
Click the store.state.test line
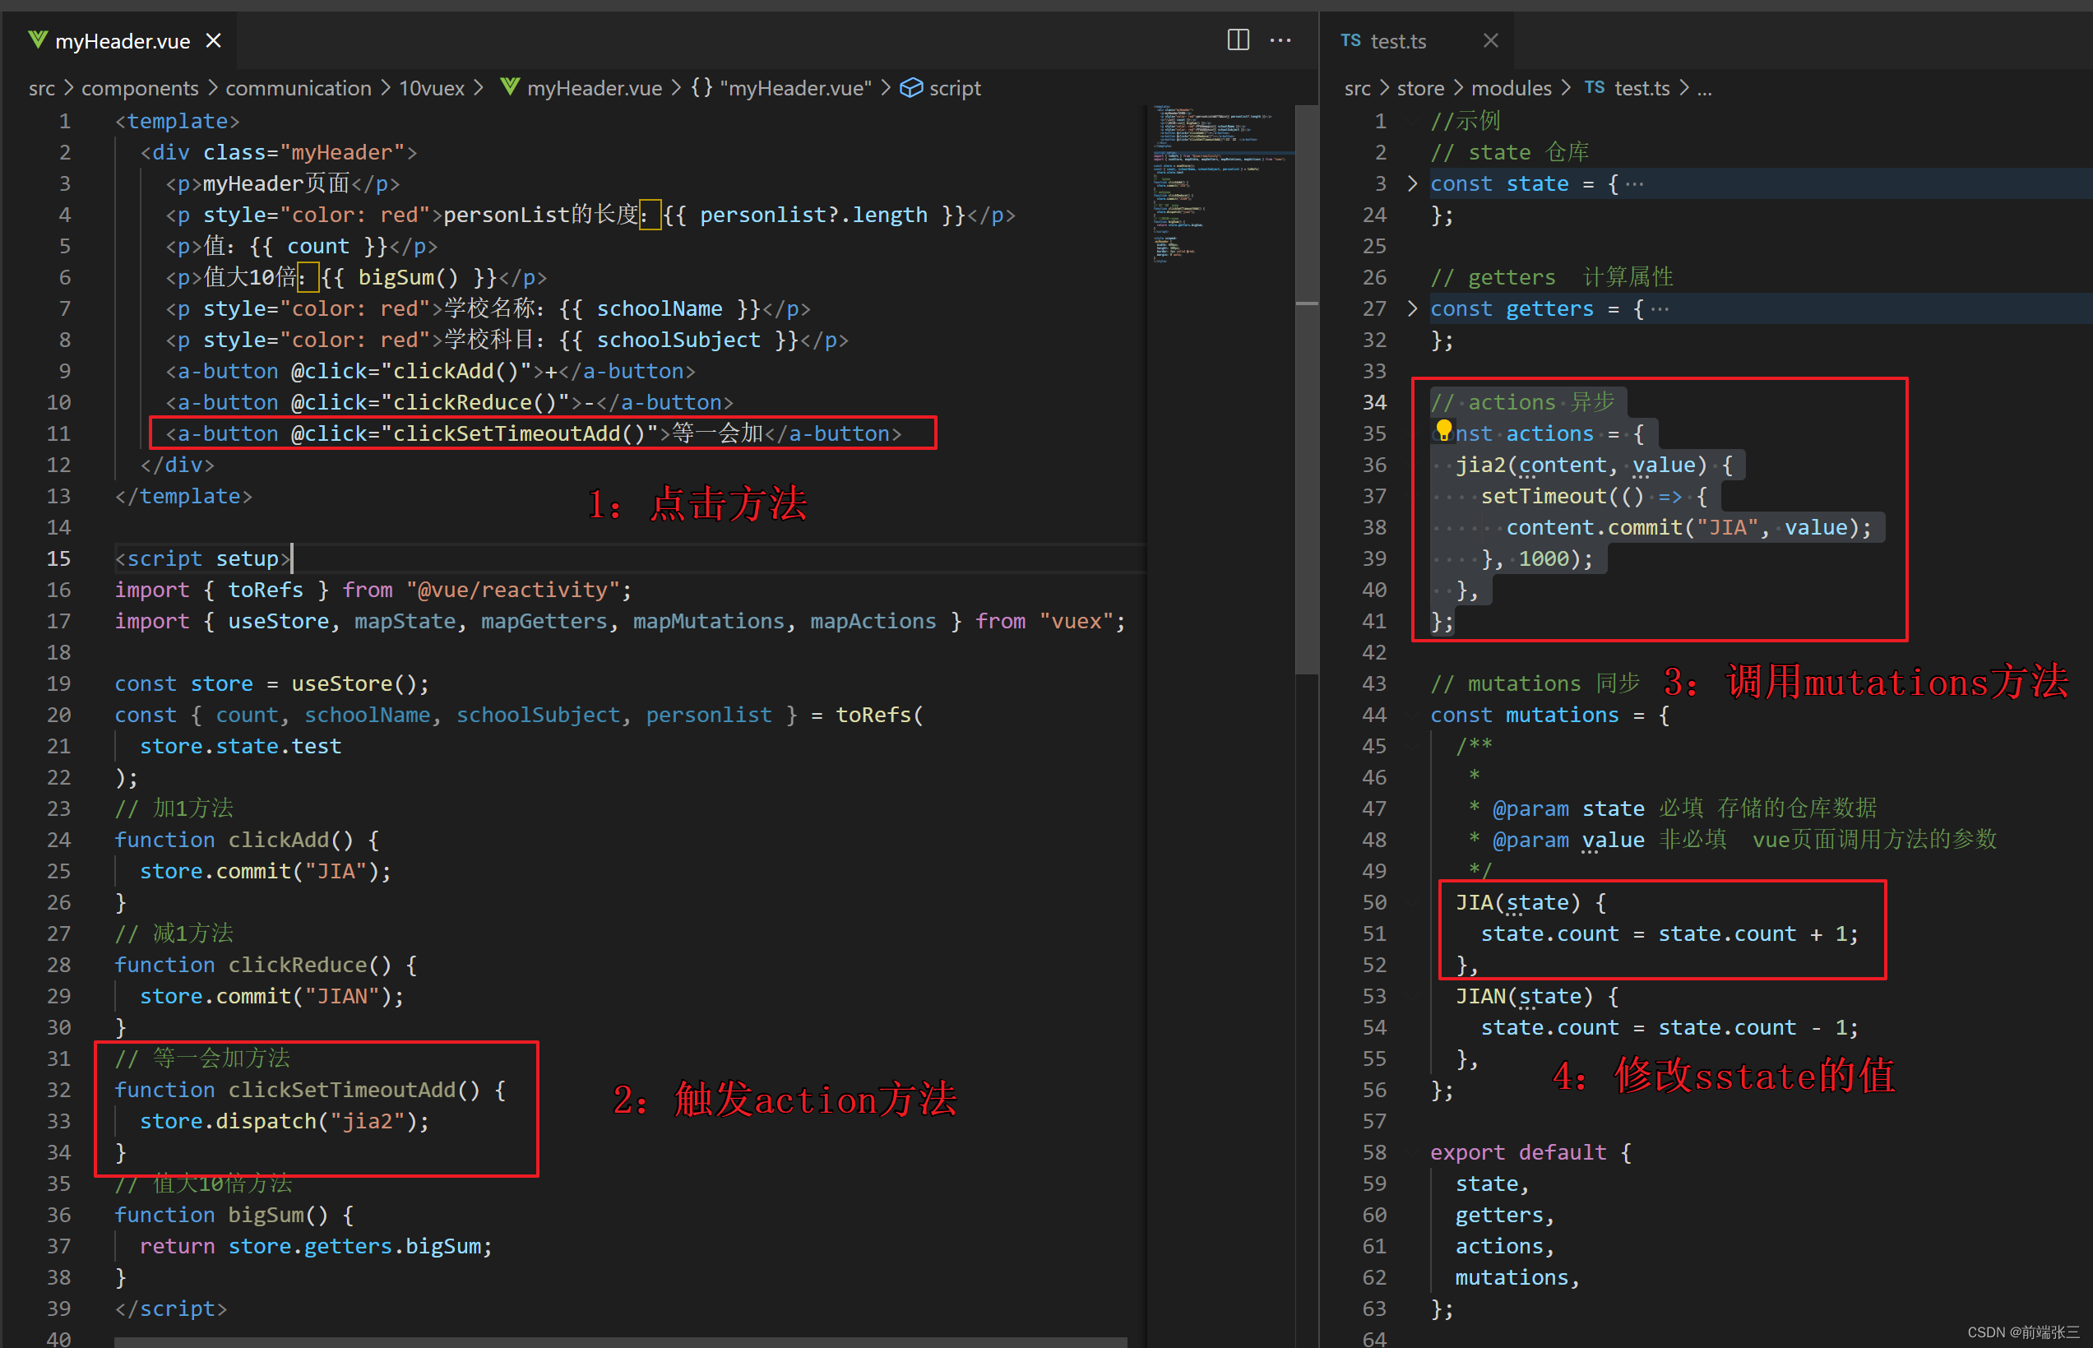[241, 747]
